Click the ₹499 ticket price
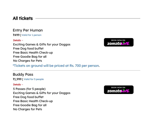Screen dimensions: 153x127 [16, 35]
